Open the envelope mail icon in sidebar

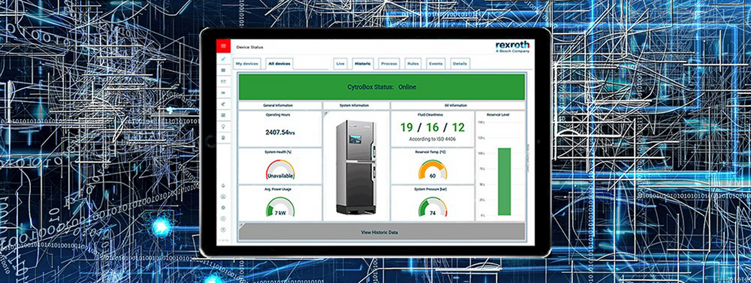click(x=223, y=82)
